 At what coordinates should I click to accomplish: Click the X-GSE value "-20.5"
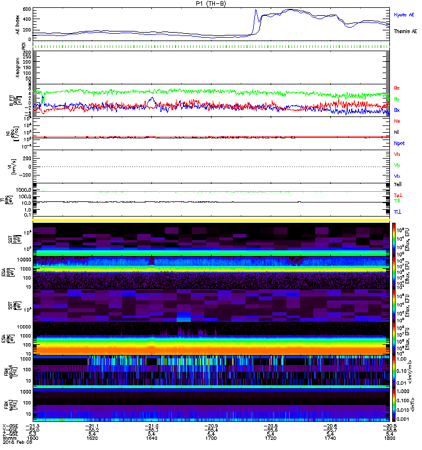click(389, 426)
